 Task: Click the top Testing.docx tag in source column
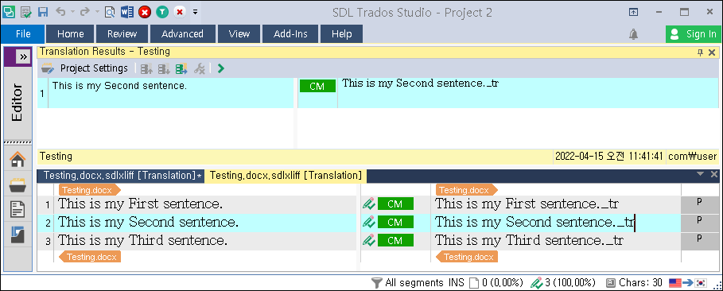pyautogui.click(x=89, y=190)
